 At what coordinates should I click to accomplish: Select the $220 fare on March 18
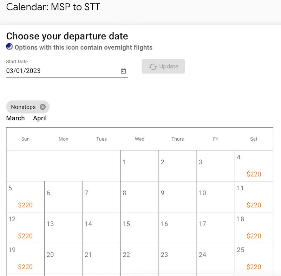tap(254, 236)
